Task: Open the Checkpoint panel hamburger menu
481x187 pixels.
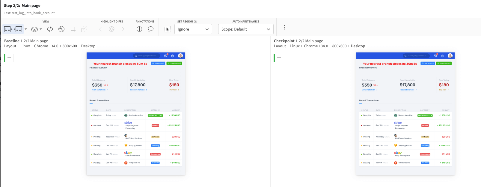Action: tap(279, 58)
